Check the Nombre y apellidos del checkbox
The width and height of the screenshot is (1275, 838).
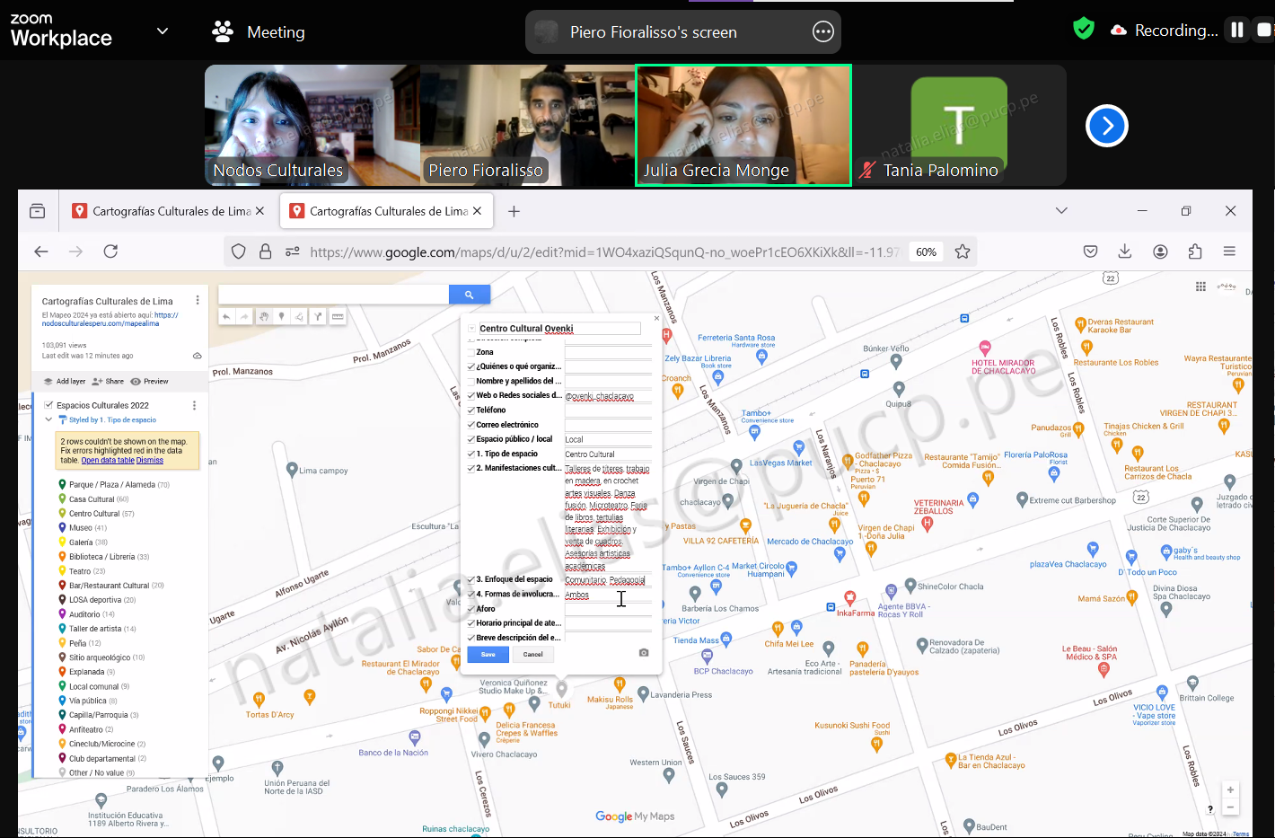click(x=470, y=381)
